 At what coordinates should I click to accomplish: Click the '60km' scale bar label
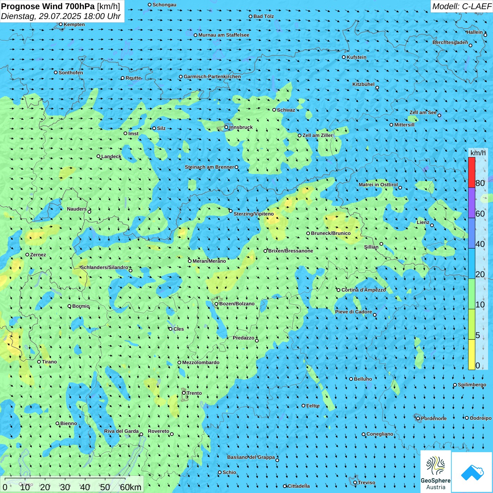tap(131, 487)
